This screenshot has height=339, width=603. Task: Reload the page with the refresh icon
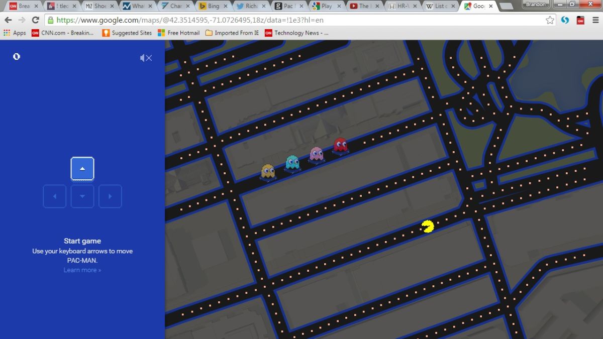(x=35, y=20)
